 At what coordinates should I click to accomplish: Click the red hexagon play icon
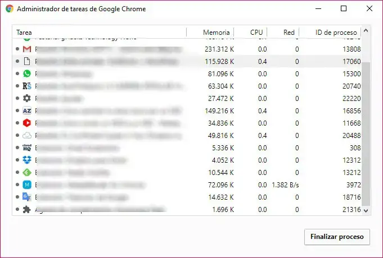[x=27, y=123]
